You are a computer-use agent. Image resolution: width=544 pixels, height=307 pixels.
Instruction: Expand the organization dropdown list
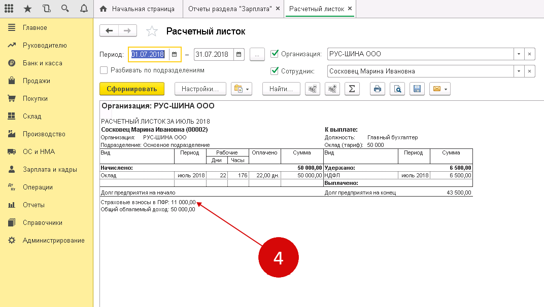(x=519, y=54)
